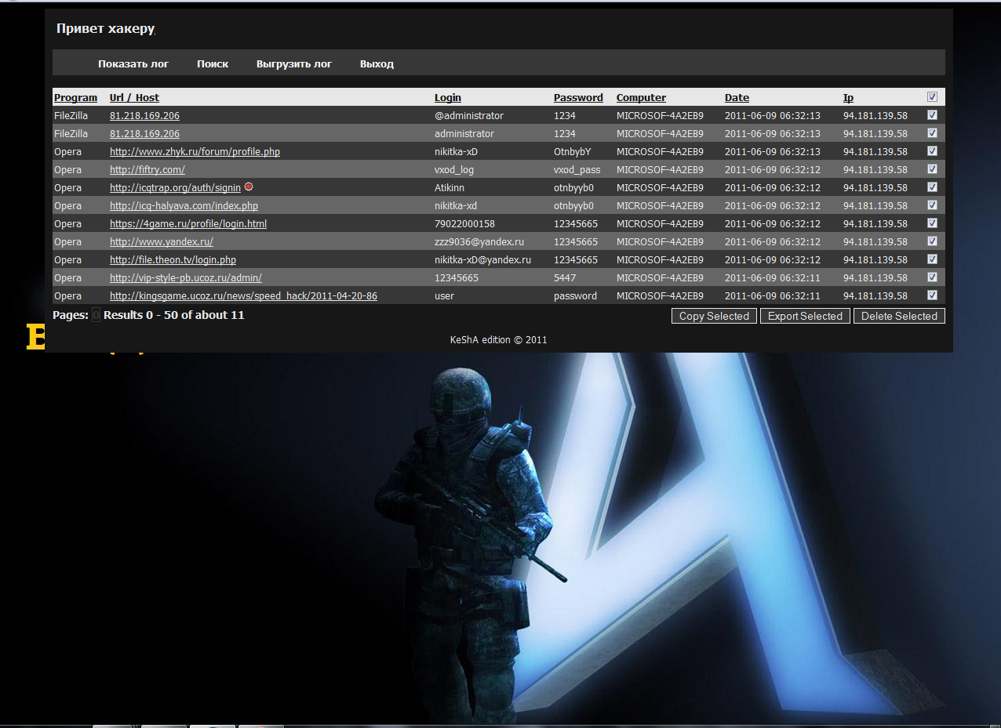Click the red dot icon beside icqtrap.org link
Screen dimensions: 1001x728
click(249, 187)
